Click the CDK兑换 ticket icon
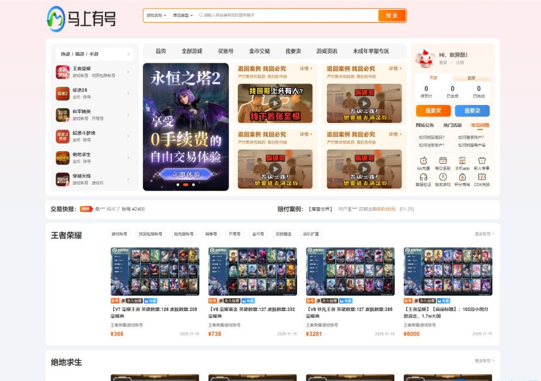The width and height of the screenshot is (541, 381). point(482,177)
